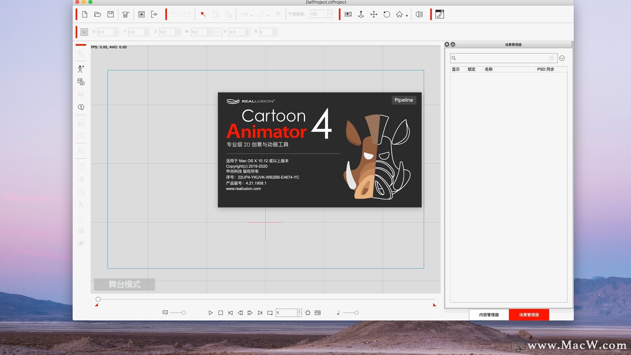Image resolution: width=631 pixels, height=355 pixels.
Task: Select the pan move cross tool
Action: 374,14
